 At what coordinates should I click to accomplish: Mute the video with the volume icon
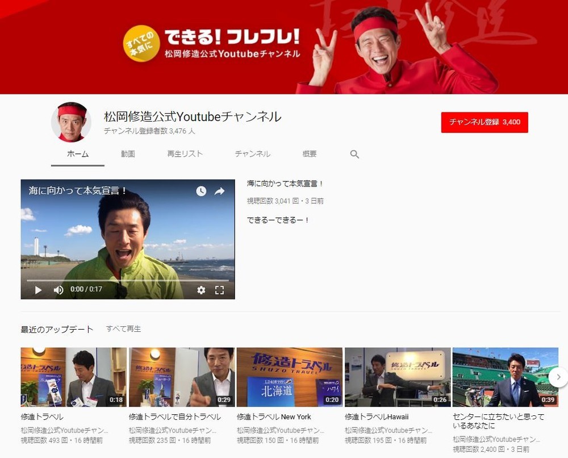click(x=57, y=290)
